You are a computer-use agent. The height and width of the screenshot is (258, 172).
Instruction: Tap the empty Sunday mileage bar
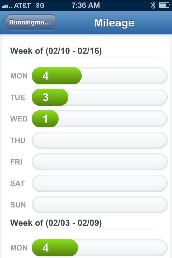(100, 205)
